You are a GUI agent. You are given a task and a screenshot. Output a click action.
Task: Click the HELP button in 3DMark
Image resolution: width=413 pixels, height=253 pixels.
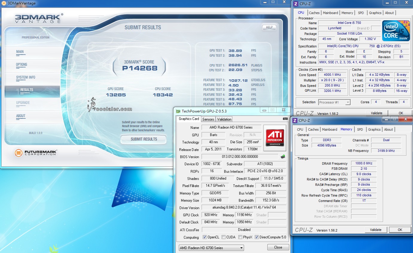[x=269, y=27]
